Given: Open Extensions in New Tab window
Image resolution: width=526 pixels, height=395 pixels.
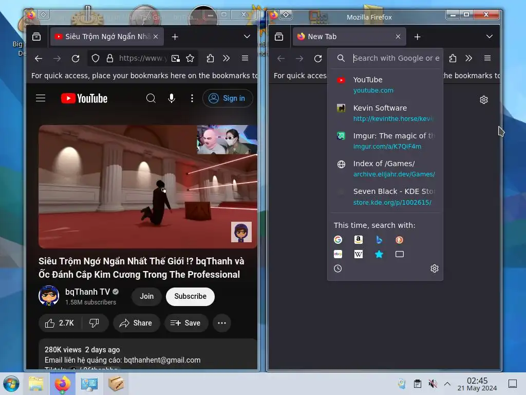Looking at the screenshot, I should [x=453, y=59].
